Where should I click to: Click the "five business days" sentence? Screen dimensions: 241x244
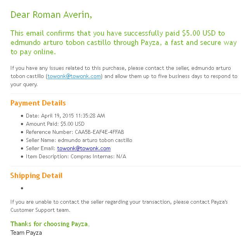pyautogui.click(x=171, y=76)
